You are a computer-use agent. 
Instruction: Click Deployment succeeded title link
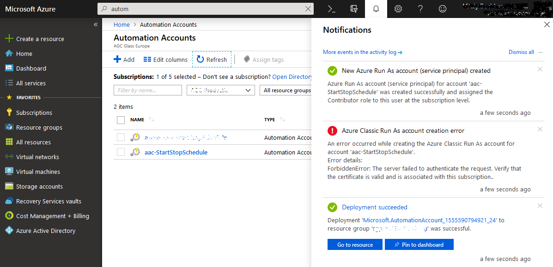pyautogui.click(x=375, y=208)
